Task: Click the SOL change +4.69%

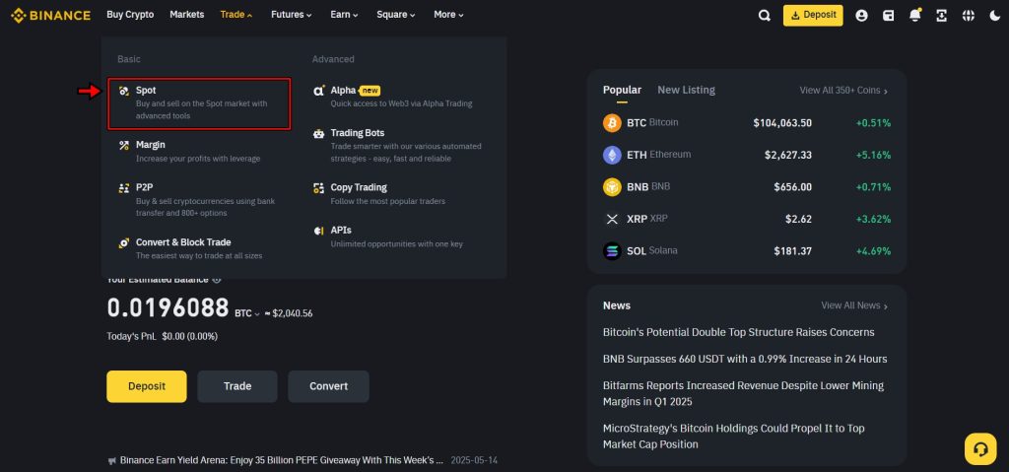Action: point(873,251)
